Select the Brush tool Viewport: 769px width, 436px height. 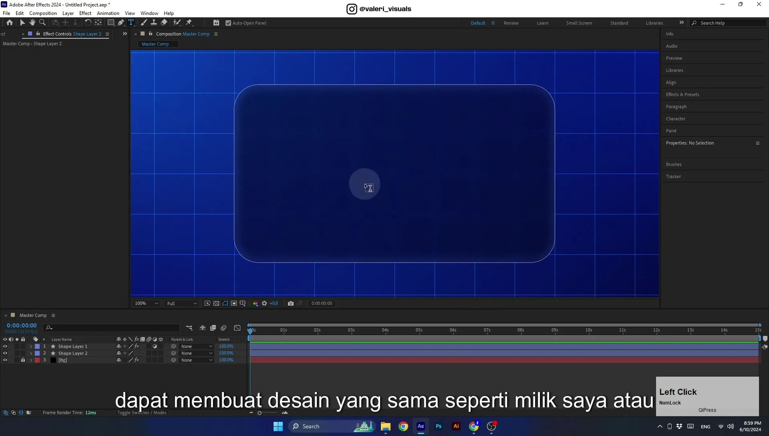144,22
